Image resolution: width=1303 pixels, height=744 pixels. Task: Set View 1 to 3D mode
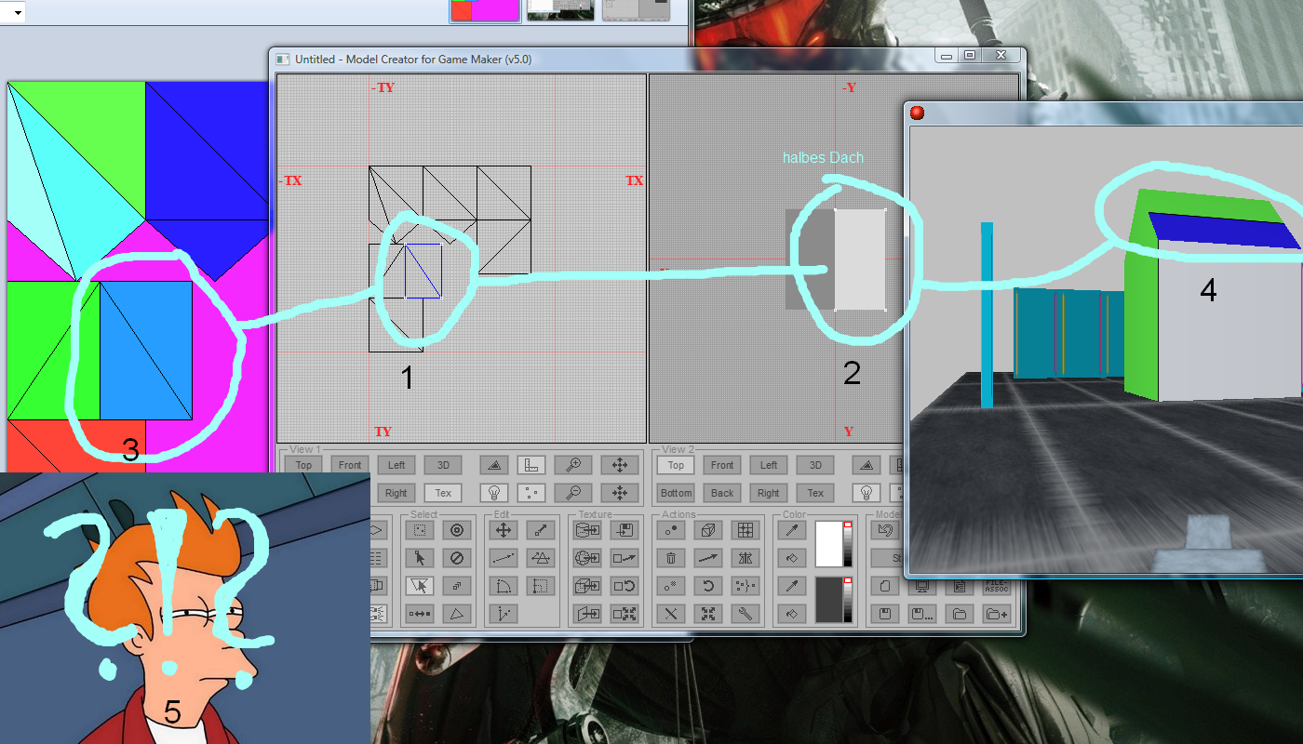pos(443,465)
